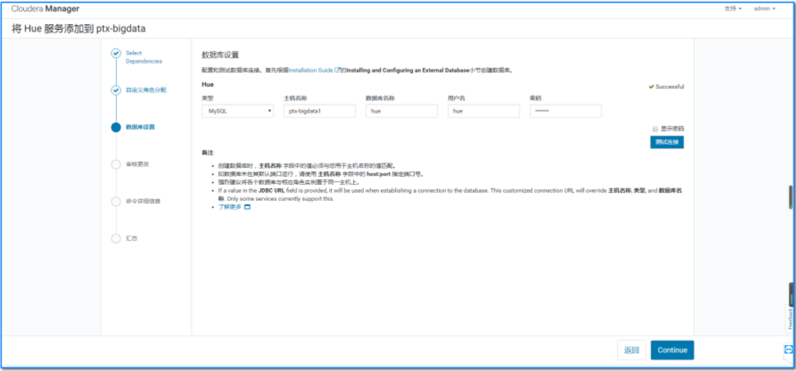
Task: Click the 命令详细信息 step label
Action: click(143, 201)
